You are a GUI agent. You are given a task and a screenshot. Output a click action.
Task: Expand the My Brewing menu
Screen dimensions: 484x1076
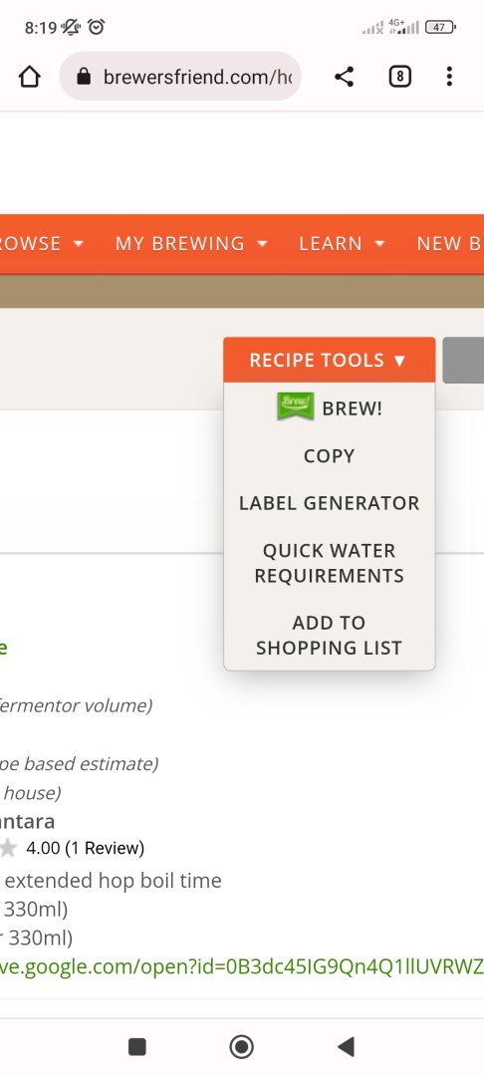click(190, 244)
